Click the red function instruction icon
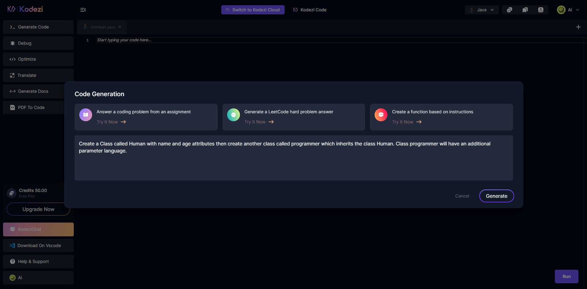Image resolution: width=587 pixels, height=289 pixels. click(x=381, y=115)
